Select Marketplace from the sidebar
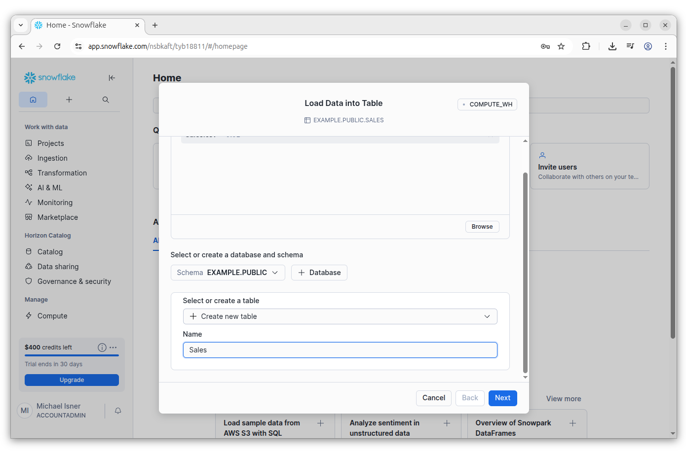The height and width of the screenshot is (452, 686). click(57, 217)
